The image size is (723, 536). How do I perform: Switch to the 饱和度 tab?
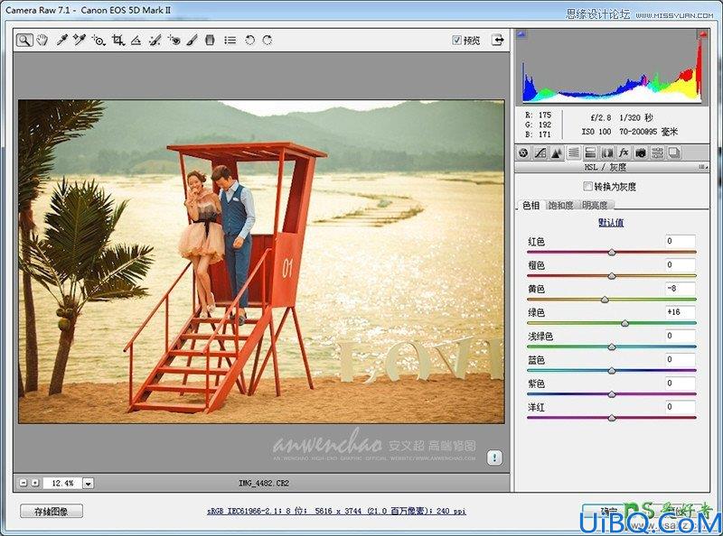pos(560,206)
